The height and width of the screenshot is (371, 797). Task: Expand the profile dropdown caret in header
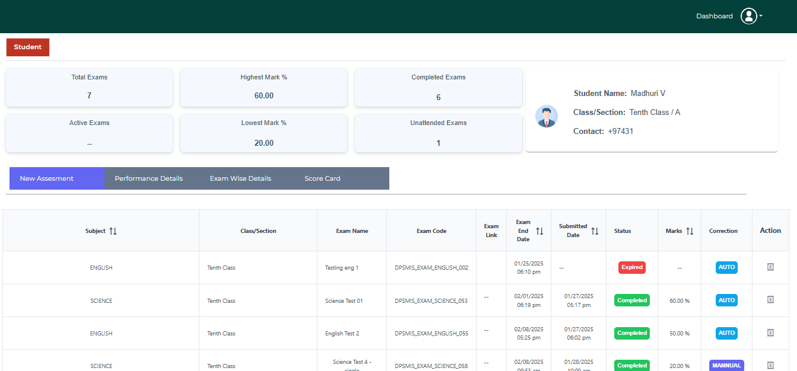(761, 16)
